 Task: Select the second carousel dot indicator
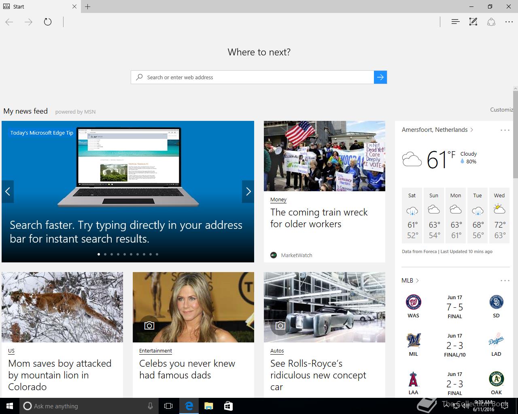(x=105, y=254)
